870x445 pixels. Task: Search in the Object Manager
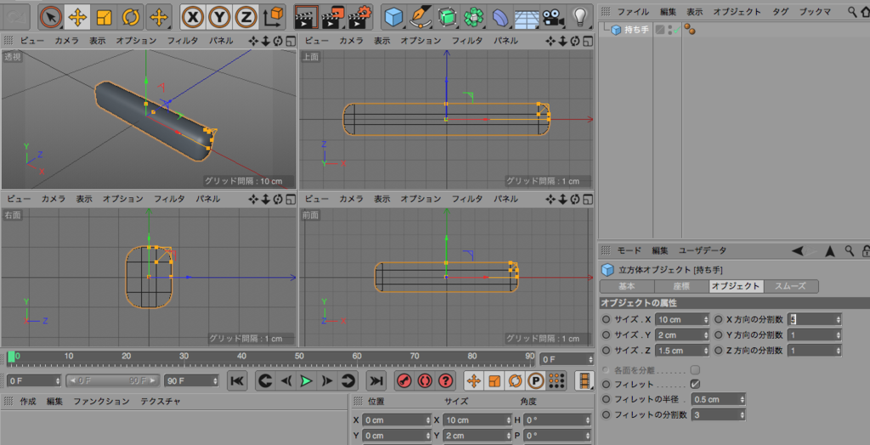(x=851, y=11)
